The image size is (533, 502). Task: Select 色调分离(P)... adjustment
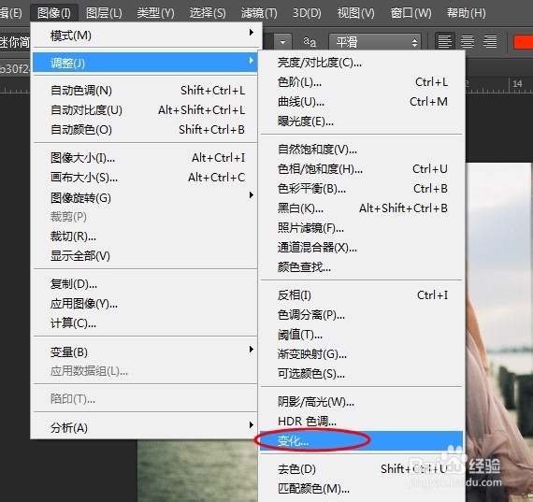tap(361, 315)
